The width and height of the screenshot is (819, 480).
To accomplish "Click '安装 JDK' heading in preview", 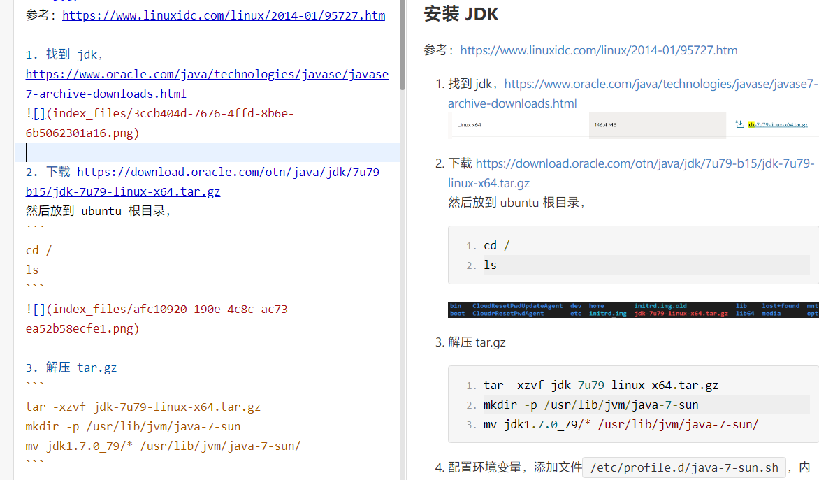I will (461, 14).
